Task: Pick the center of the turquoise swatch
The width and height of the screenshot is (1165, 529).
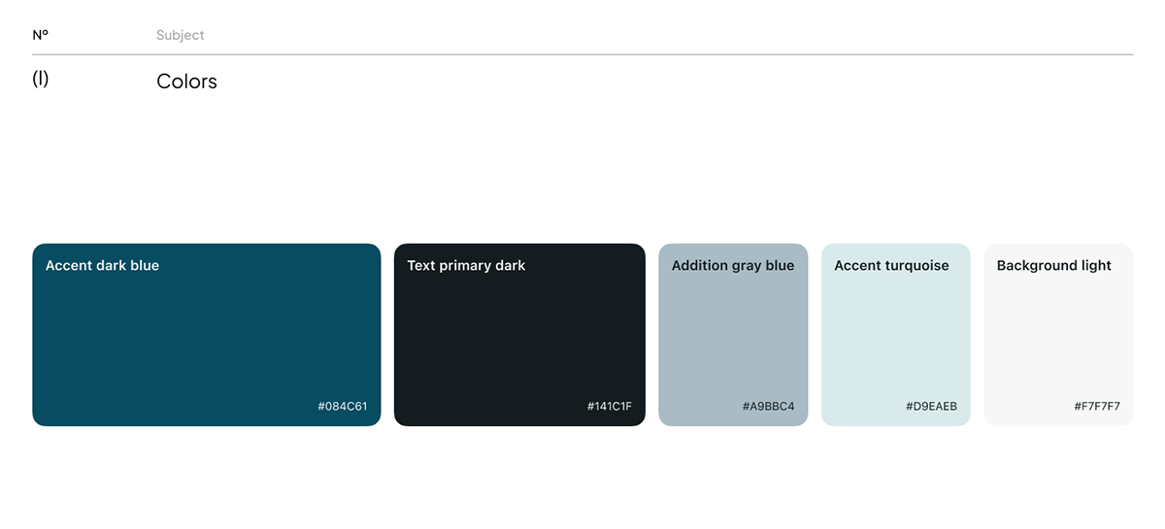Action: 895,335
